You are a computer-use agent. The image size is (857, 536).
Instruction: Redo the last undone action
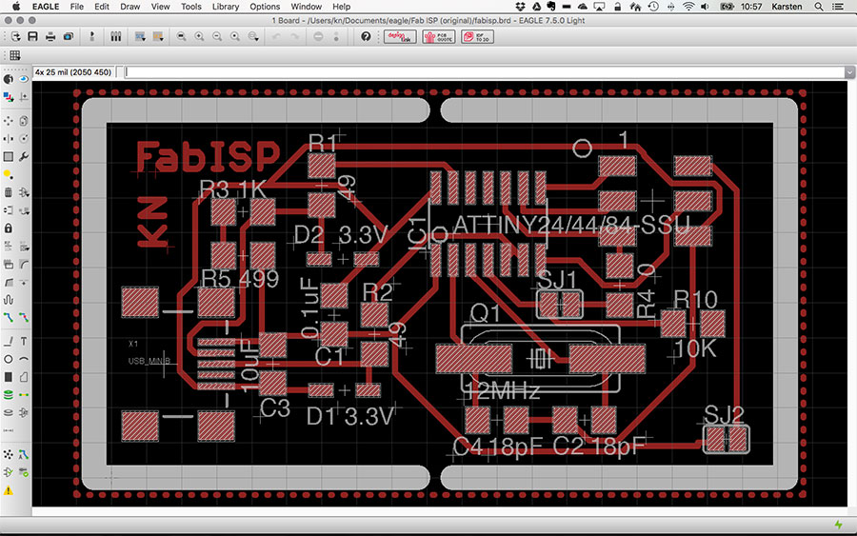294,36
